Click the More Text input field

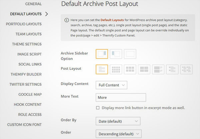(121, 97)
